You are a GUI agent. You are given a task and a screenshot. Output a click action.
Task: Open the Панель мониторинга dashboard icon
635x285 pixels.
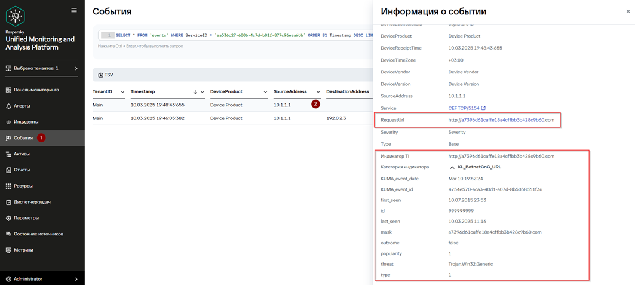pyautogui.click(x=8, y=90)
